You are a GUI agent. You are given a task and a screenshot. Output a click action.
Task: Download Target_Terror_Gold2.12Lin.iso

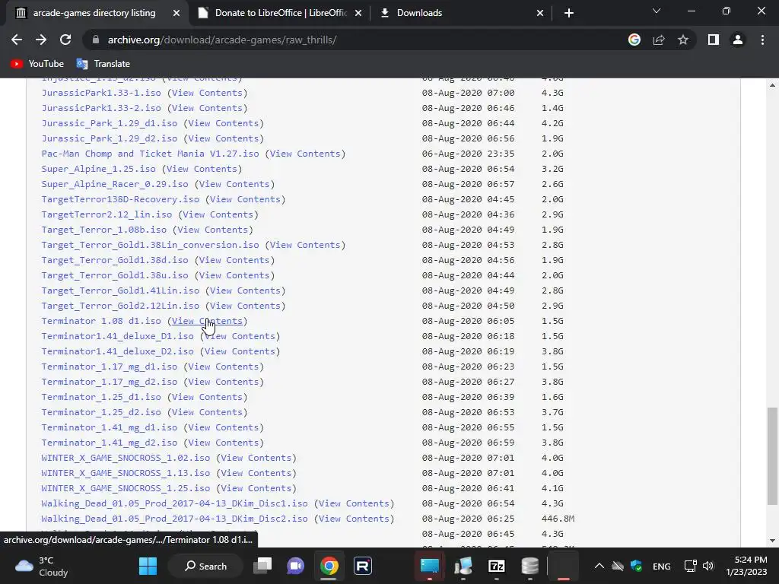pyautogui.click(x=120, y=306)
